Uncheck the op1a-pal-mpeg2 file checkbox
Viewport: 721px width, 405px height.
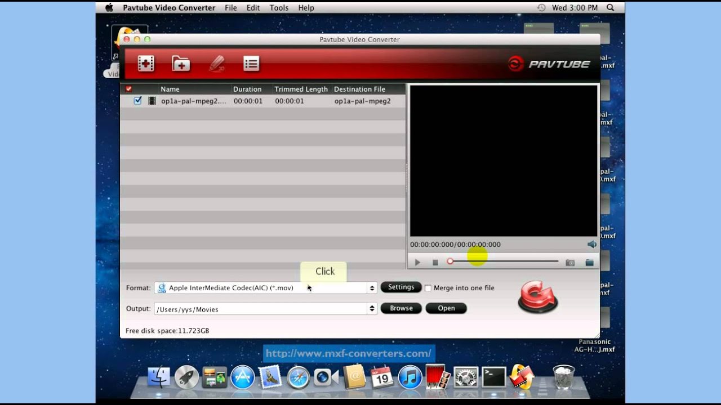point(137,101)
